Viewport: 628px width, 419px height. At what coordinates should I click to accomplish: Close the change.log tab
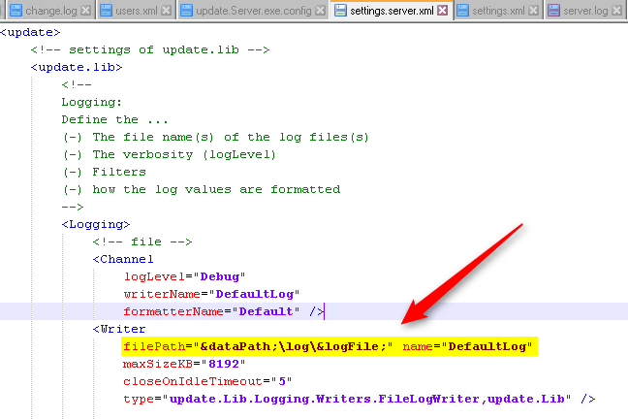(x=85, y=11)
